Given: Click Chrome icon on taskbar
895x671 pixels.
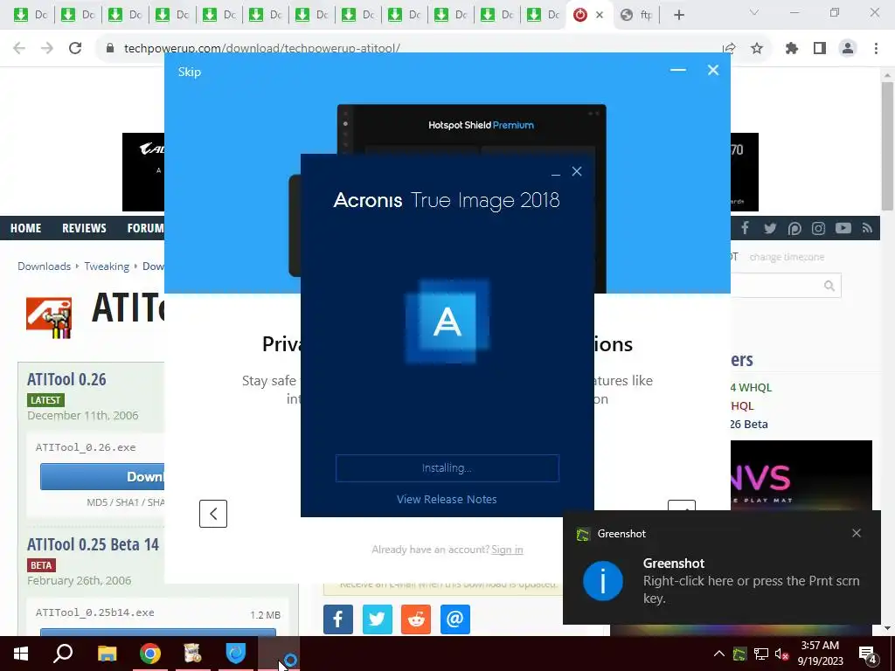Looking at the screenshot, I should [x=150, y=654].
